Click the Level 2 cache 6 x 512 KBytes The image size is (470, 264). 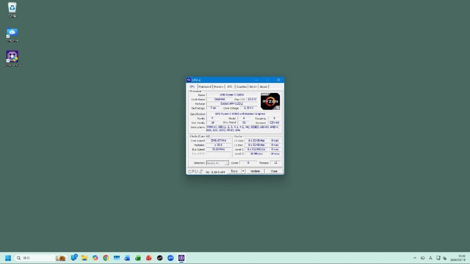256,149
